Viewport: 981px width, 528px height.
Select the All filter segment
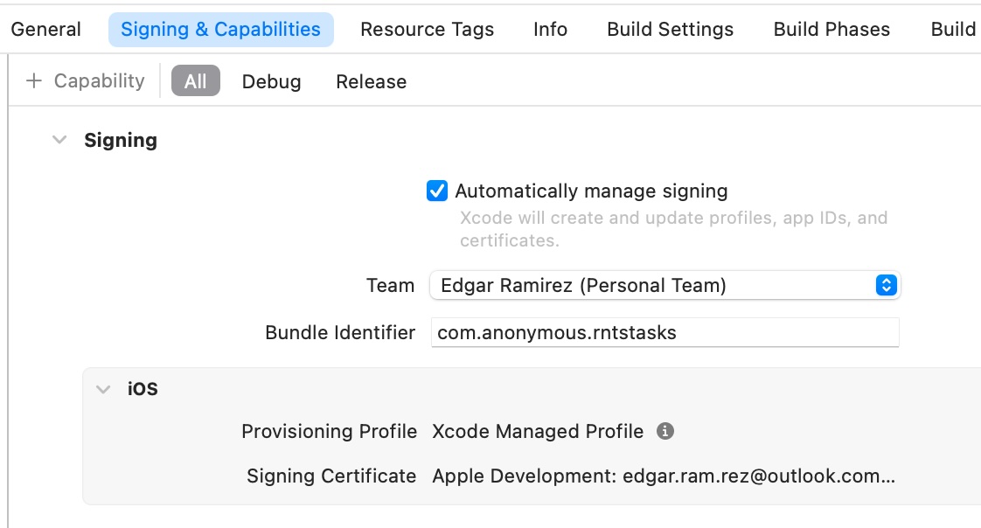click(x=195, y=80)
